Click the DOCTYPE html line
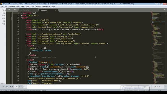This screenshot has height=94, width=167. pyautogui.click(x=29, y=13)
